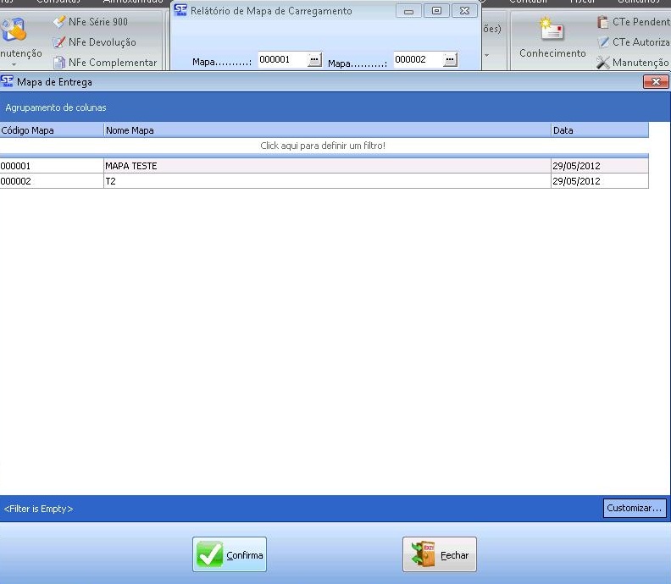The width and height of the screenshot is (671, 584).
Task: Sort by the Código Mapa column header
Action: coord(51,130)
